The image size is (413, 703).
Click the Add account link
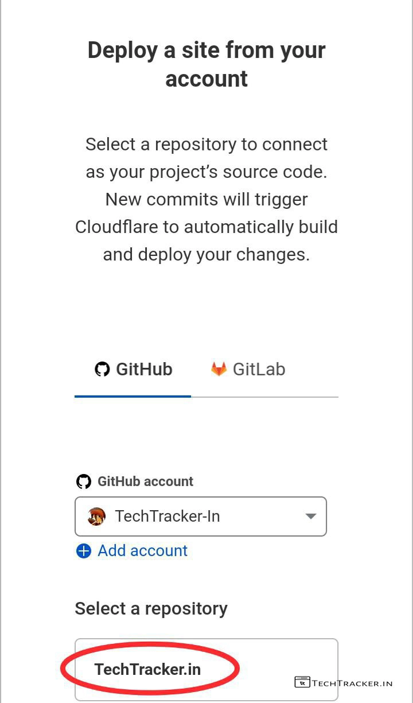142,551
